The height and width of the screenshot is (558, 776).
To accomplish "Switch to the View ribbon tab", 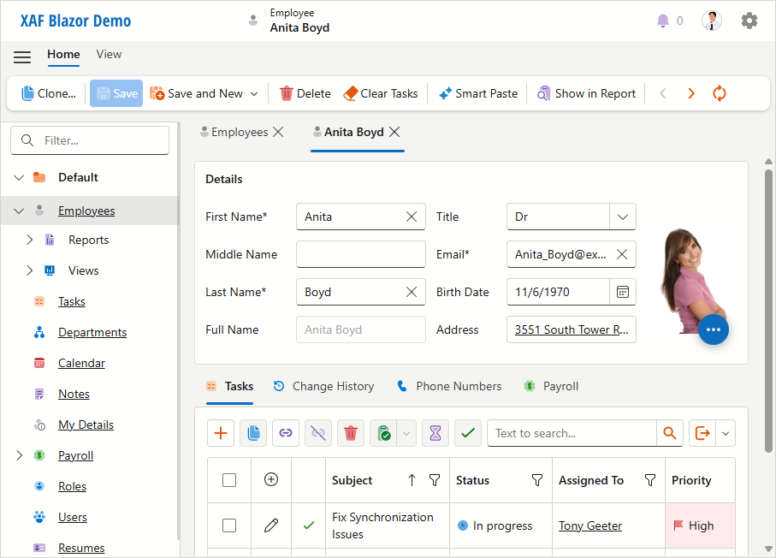I will click(109, 55).
